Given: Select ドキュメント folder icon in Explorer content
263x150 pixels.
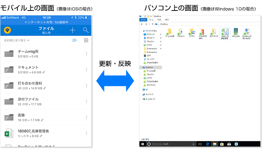Looking at the screenshot, I should click(x=181, y=33).
